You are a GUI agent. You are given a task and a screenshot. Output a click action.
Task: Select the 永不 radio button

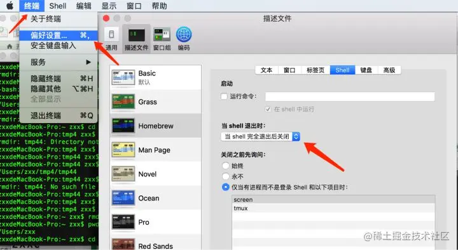(x=225, y=176)
